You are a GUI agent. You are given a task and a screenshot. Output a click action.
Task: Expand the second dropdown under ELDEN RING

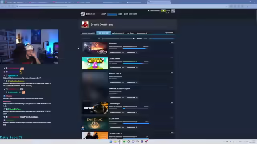(x=132, y=127)
